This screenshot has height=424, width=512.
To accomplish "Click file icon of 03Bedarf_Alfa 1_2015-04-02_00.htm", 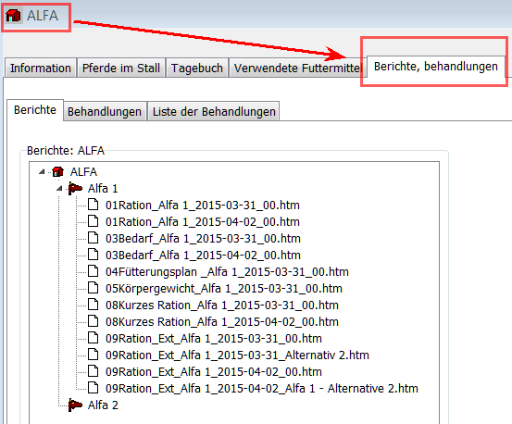I will click(94, 255).
